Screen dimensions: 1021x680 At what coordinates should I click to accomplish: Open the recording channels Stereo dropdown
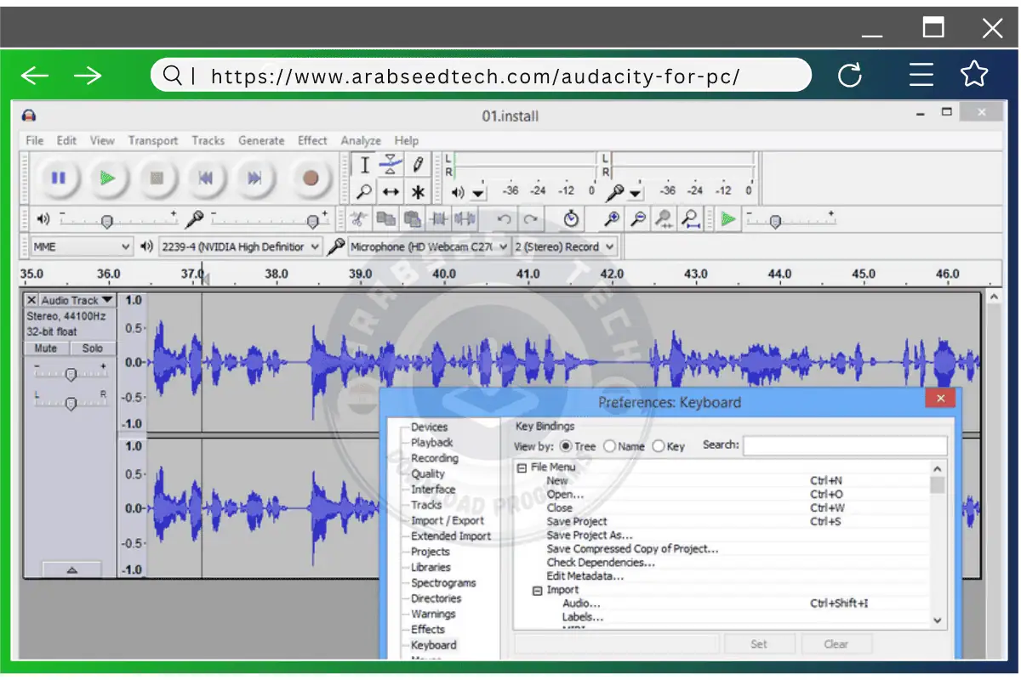point(565,246)
